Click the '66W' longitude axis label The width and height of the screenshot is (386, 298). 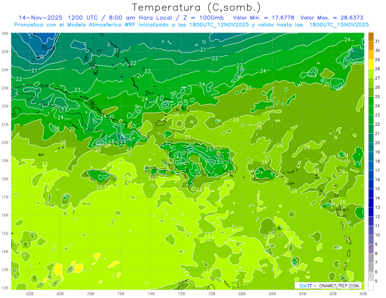(272, 293)
